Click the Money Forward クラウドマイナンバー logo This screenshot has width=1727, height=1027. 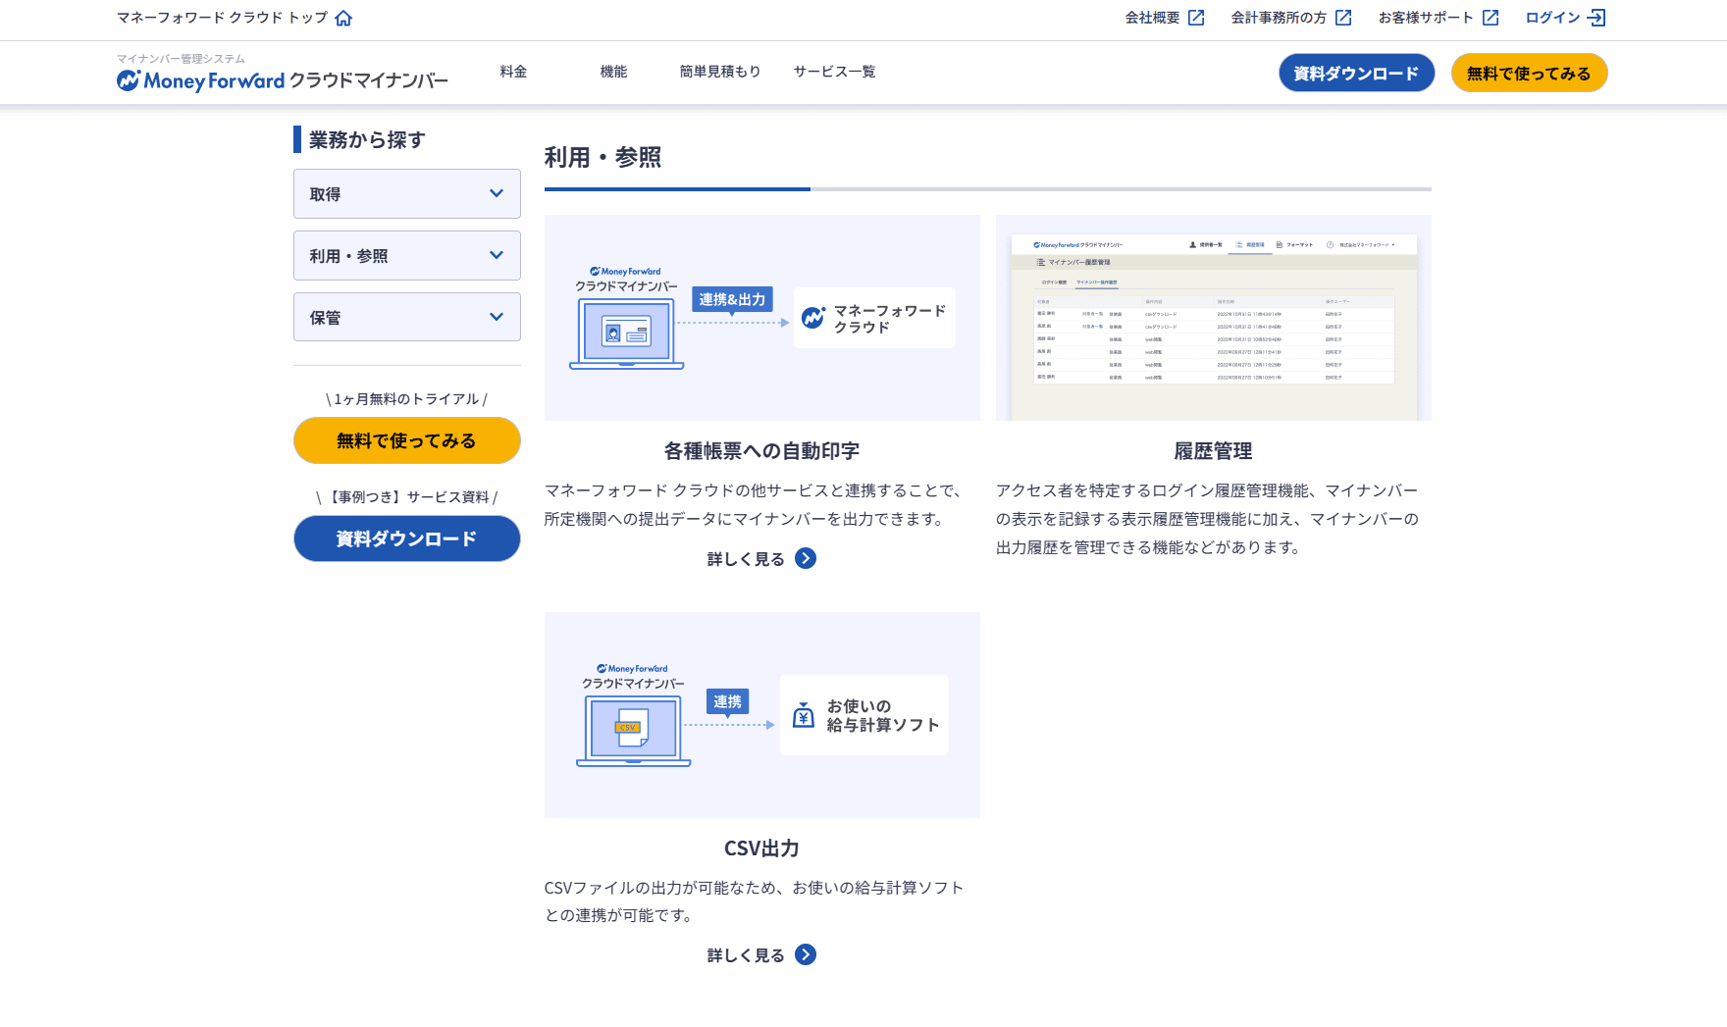283,80
